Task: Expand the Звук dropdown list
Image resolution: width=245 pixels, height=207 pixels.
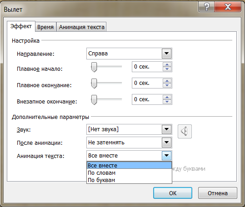Action: (x=166, y=129)
